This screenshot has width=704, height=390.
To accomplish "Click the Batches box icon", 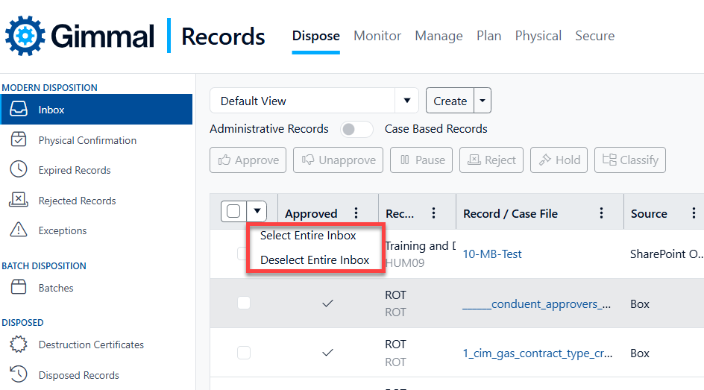I will point(19,288).
